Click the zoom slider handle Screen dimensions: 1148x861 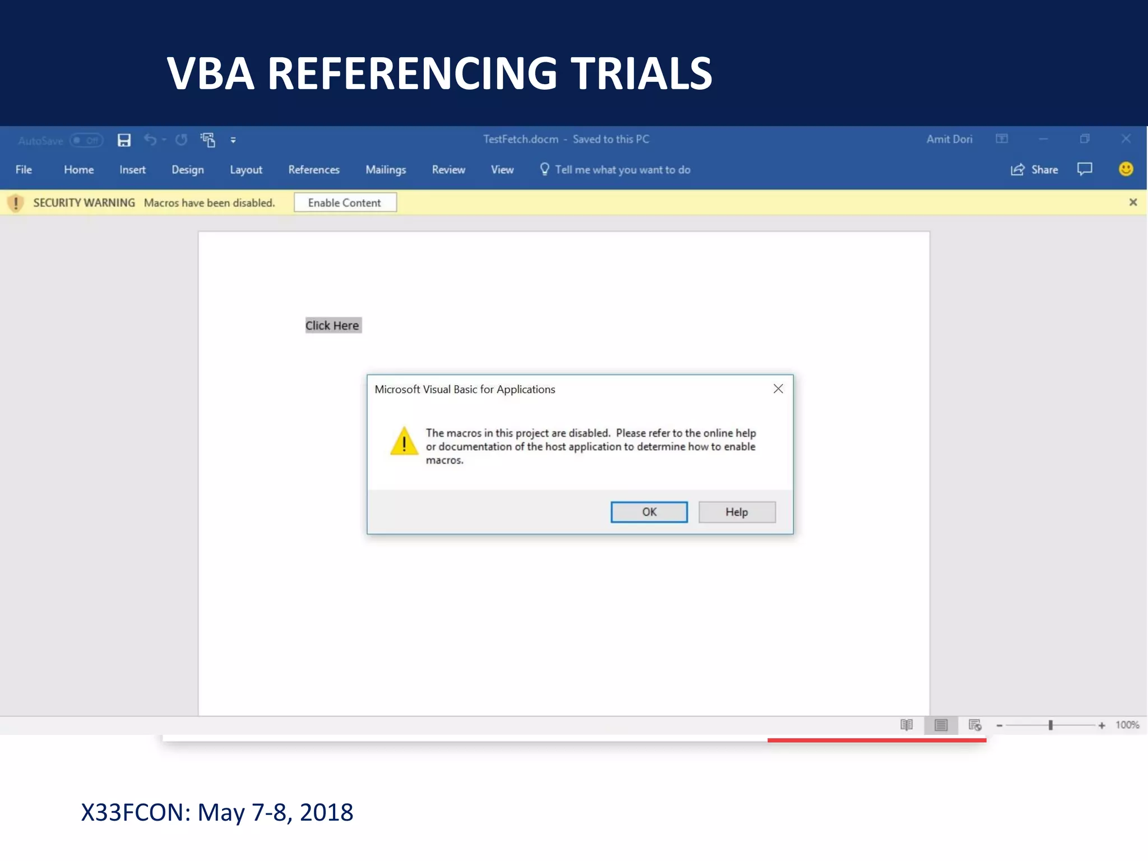click(1050, 725)
